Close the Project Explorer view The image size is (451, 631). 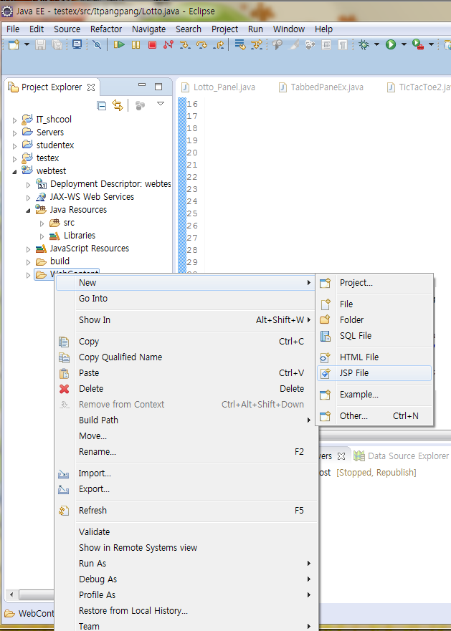[x=92, y=87]
